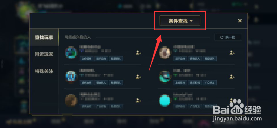
Task: Open the 条件查找 dropdown
Action: pos(180,21)
